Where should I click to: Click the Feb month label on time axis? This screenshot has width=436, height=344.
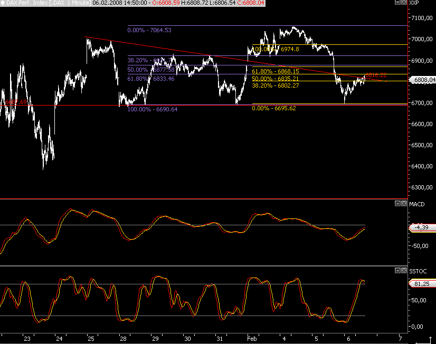click(252, 339)
